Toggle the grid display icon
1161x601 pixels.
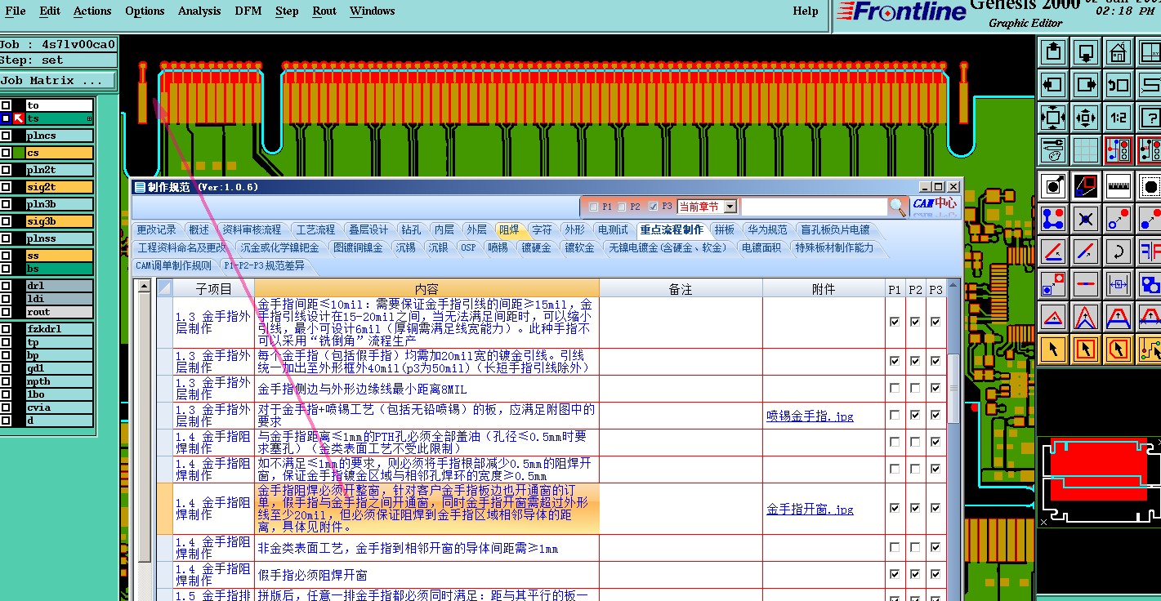pos(1086,150)
